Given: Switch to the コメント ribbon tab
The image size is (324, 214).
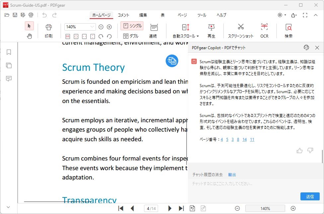Looking at the screenshot, I should [x=123, y=15].
